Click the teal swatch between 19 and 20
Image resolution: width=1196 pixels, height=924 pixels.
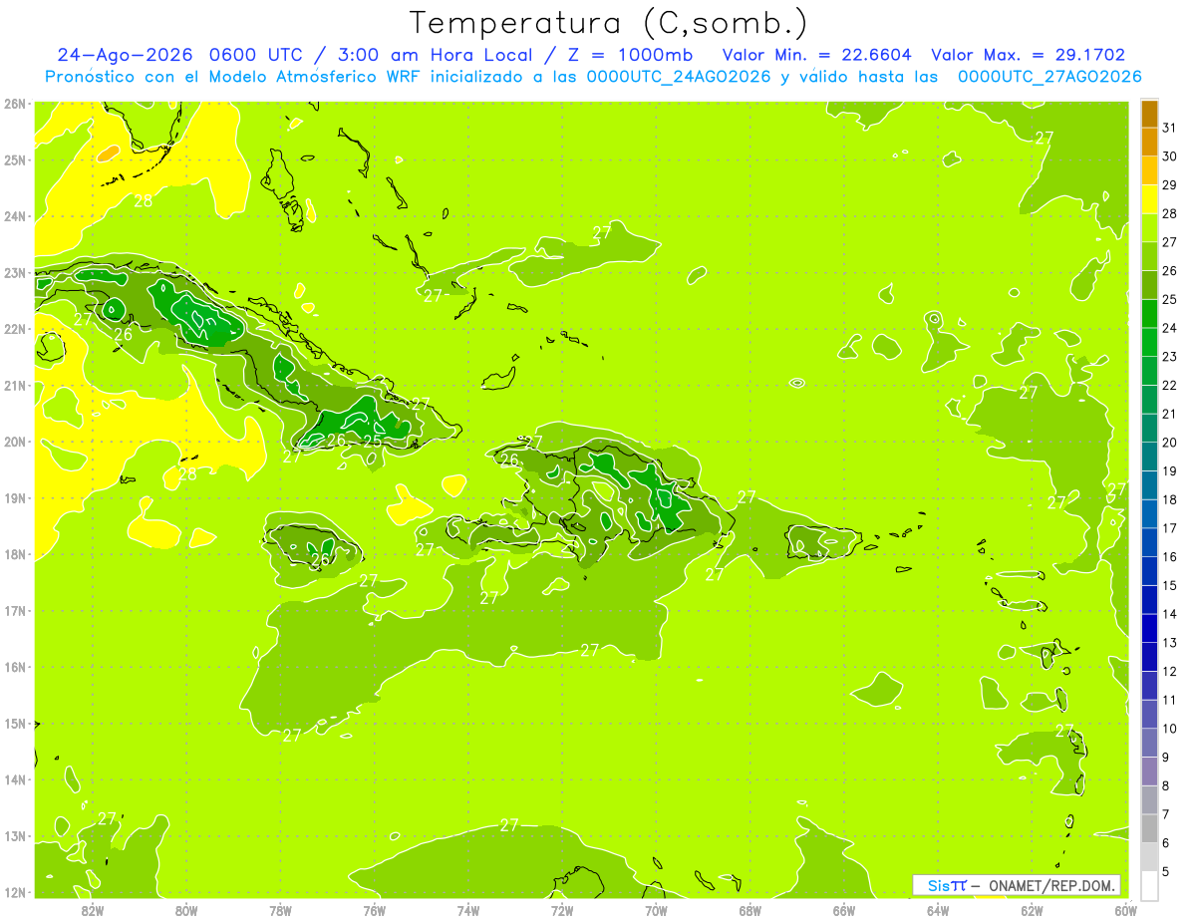1149,457
